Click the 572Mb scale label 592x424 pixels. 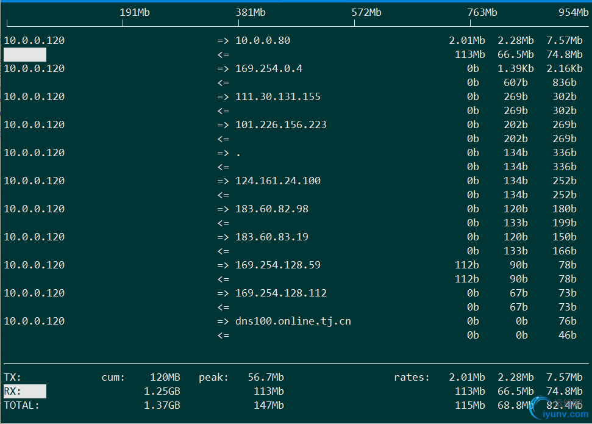[366, 12]
